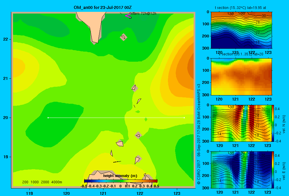Viewport: 289px width, 196px height.
Task: Click longitude label 119 on main map
Action: tap(29, 193)
